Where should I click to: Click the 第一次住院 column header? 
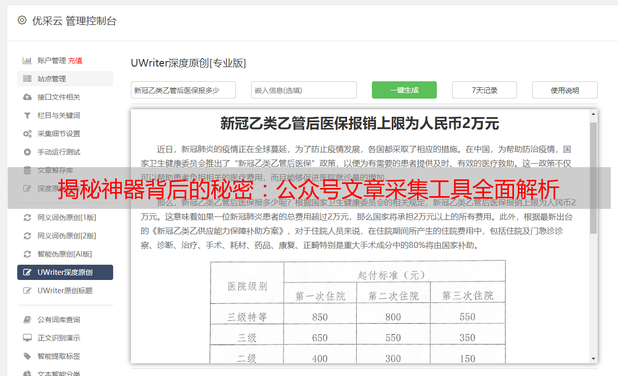coord(320,296)
